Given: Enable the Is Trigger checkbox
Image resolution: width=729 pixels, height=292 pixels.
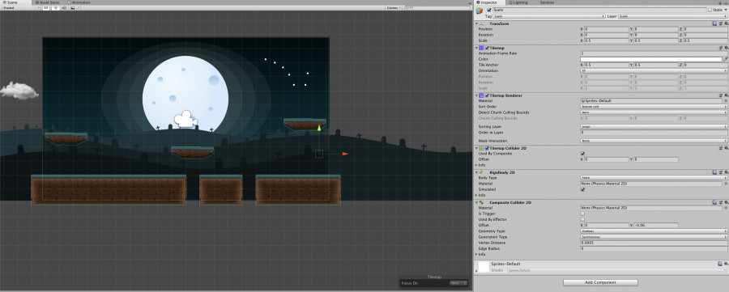Looking at the screenshot, I should [583, 214].
